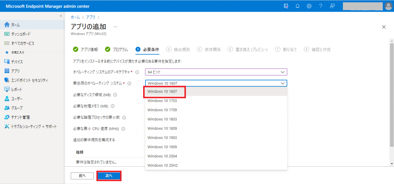Open the ellipsis menu beside アプリの追加
This screenshot has width=394, height=184.
click(115, 27)
